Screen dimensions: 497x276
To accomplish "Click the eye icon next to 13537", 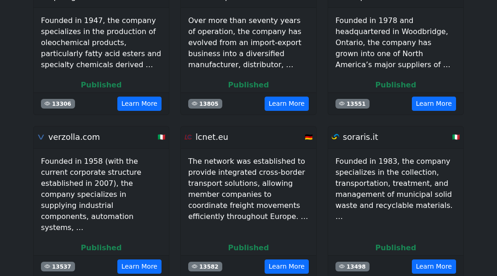I will point(47,266).
